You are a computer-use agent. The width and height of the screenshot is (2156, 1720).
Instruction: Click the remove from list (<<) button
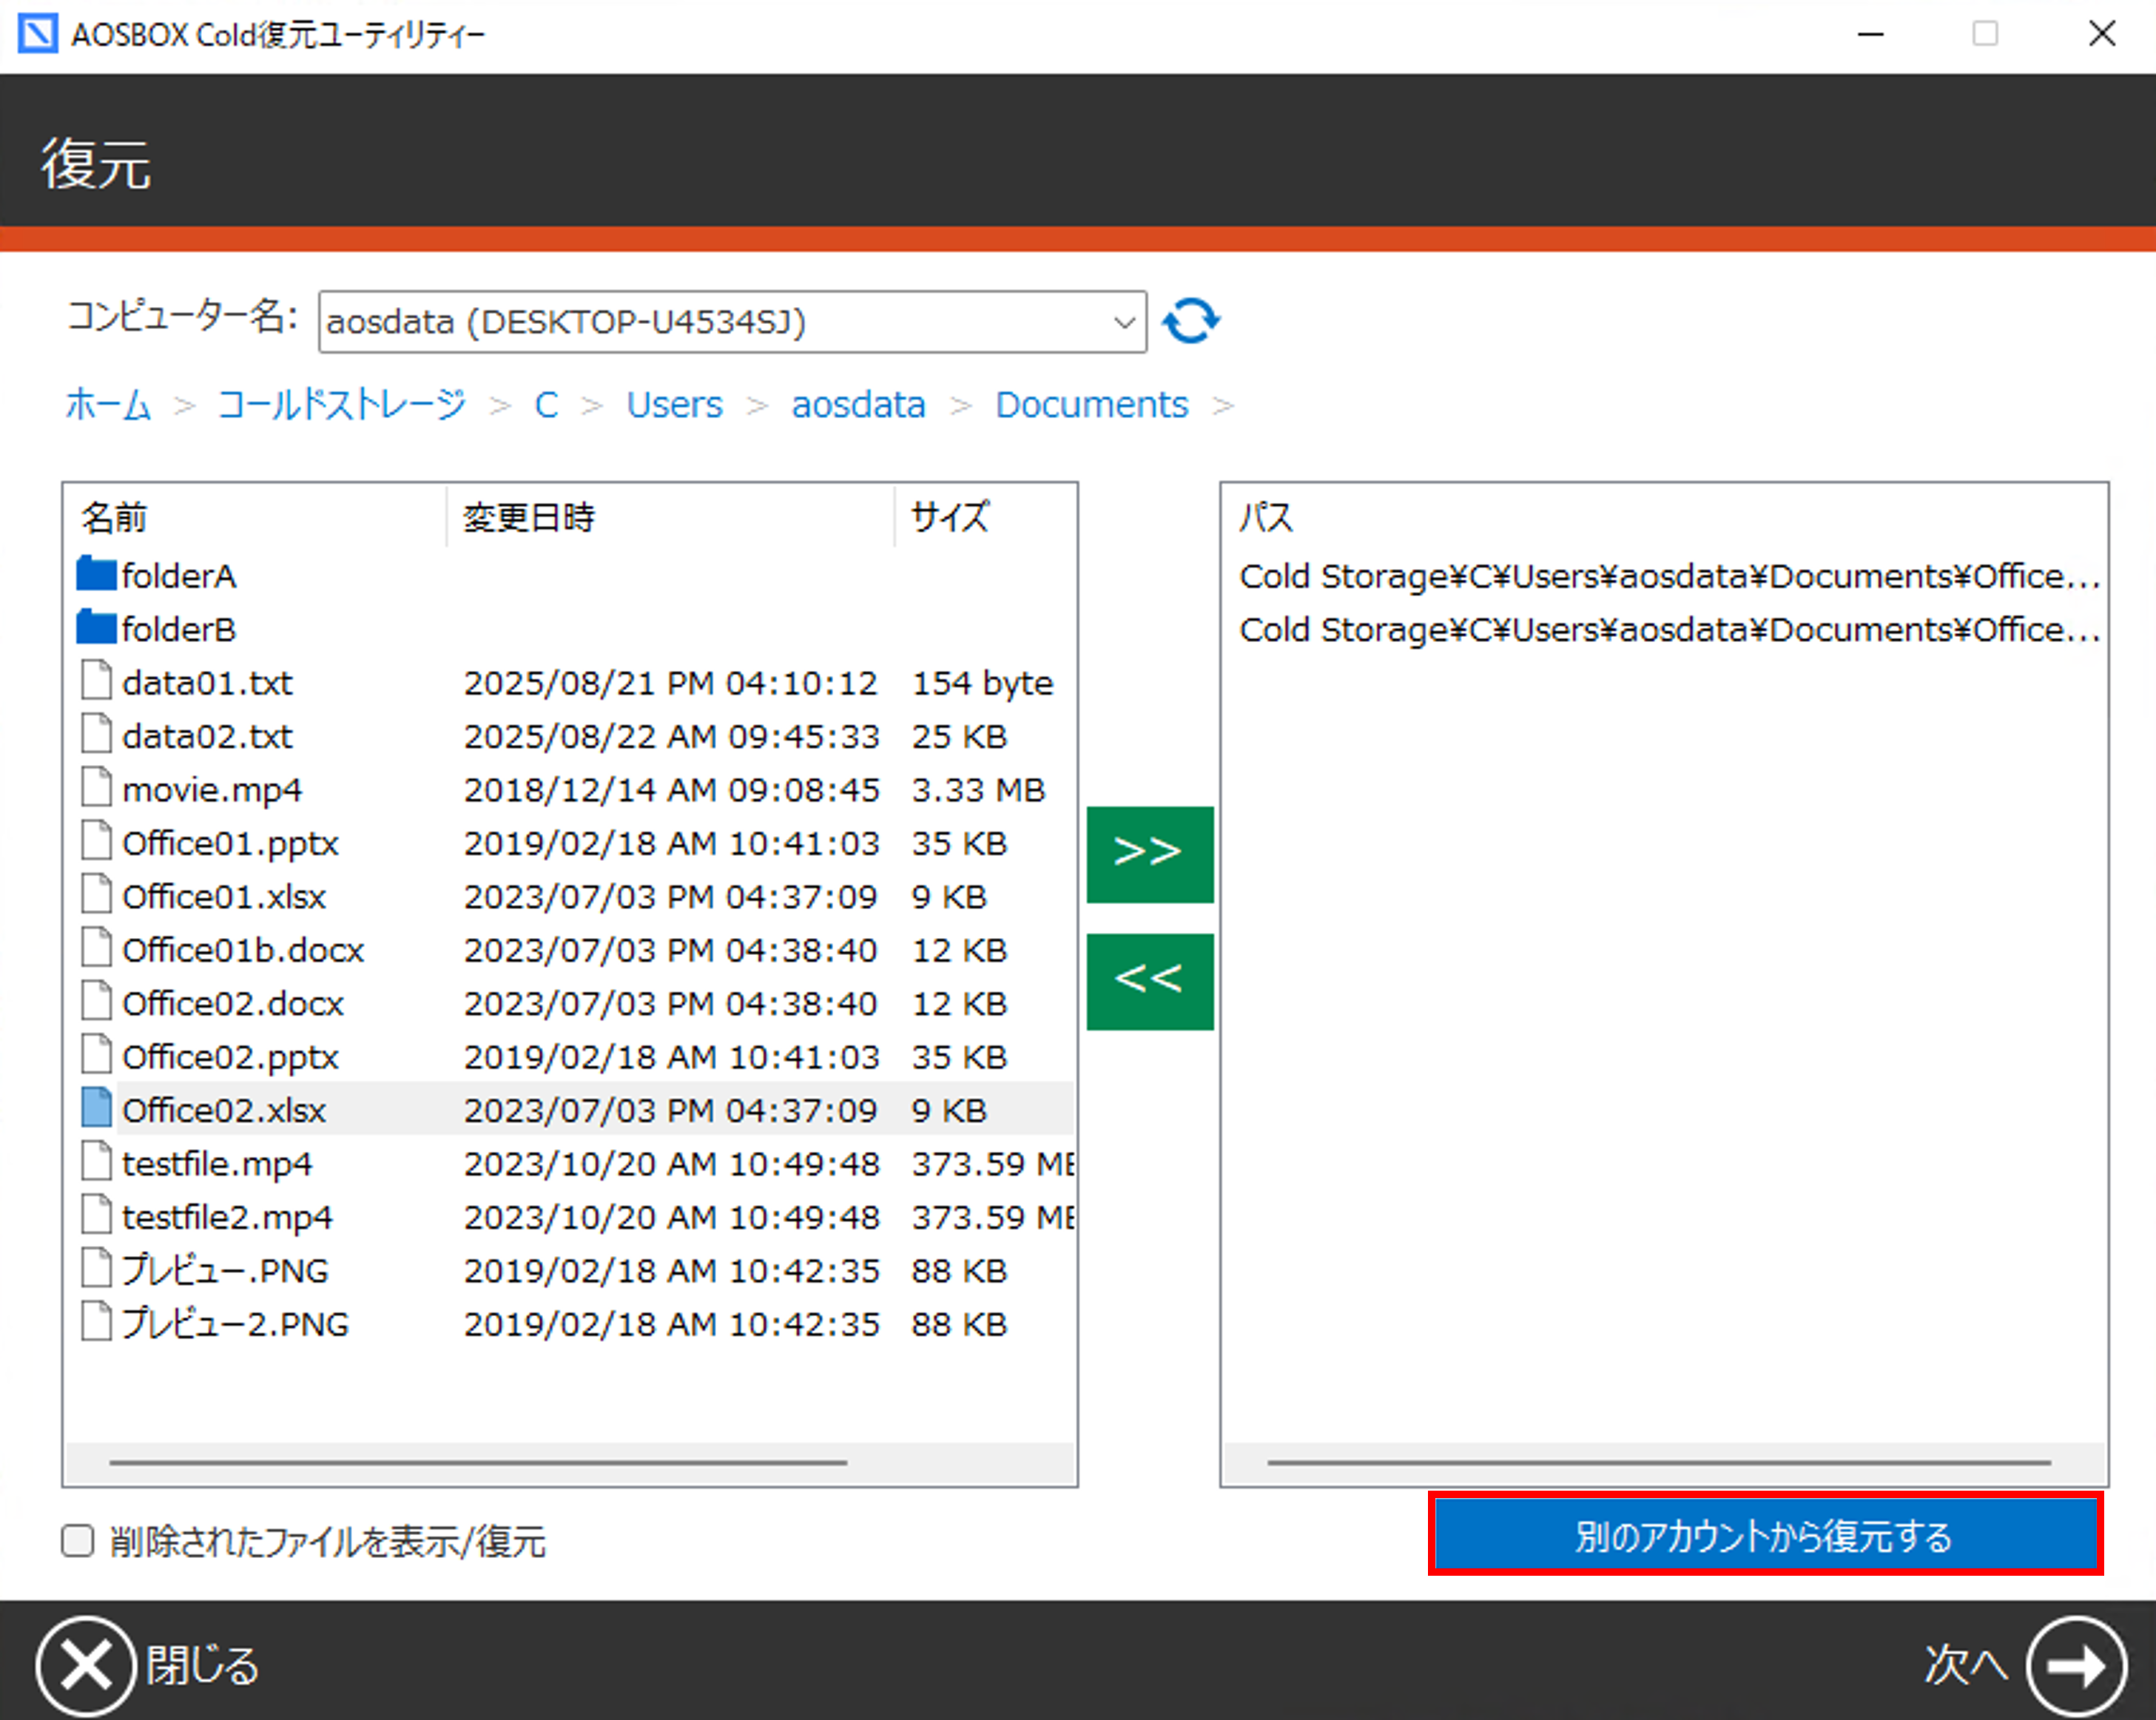pyautogui.click(x=1149, y=981)
